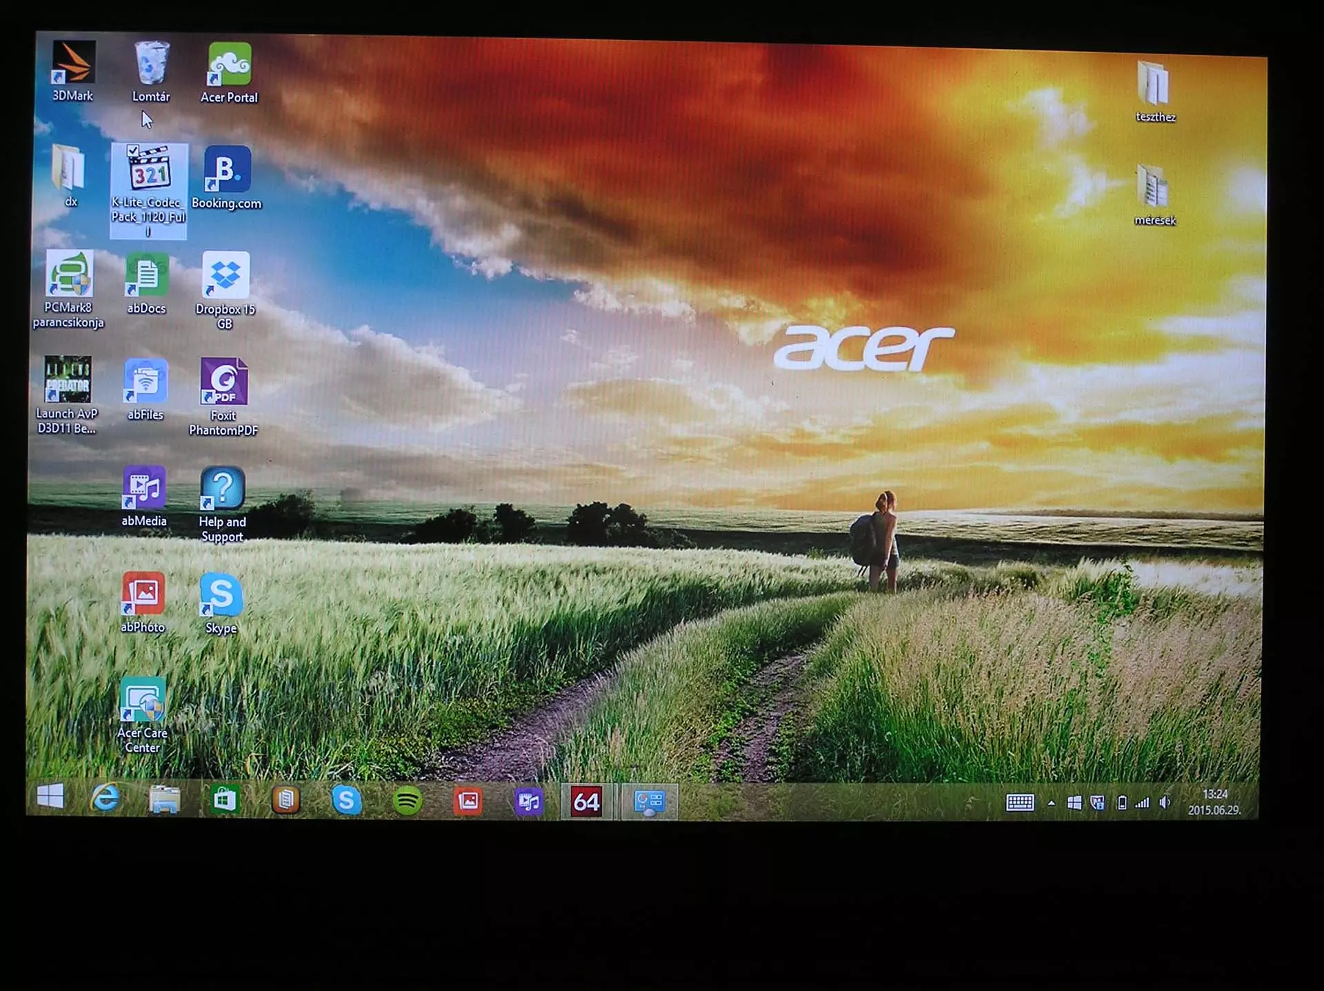Open abPhoto from the taskbar
The height and width of the screenshot is (991, 1324).
click(x=468, y=801)
